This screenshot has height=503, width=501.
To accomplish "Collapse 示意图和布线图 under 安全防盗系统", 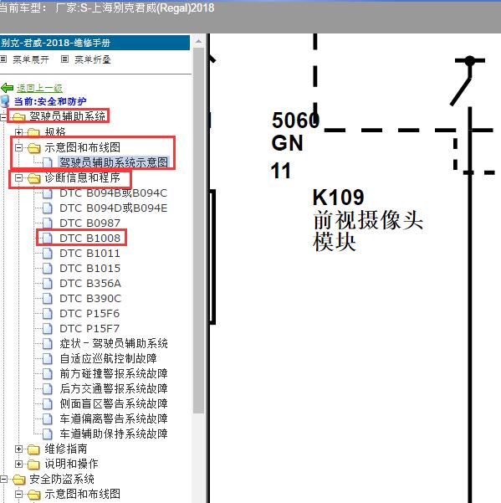I will click(18, 495).
